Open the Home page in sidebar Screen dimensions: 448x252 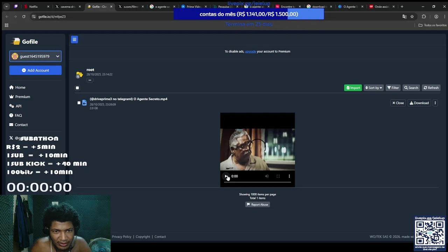(17, 87)
